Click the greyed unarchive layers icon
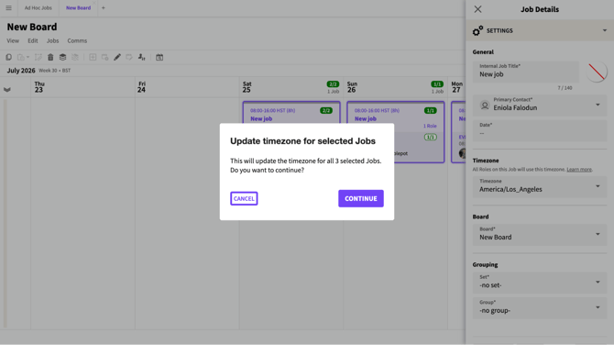The width and height of the screenshot is (614, 345). (75, 57)
